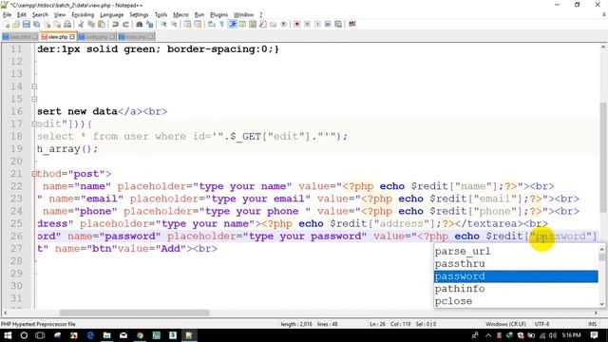The width and height of the screenshot is (608, 342).
Task: Open Action Center notifications icon
Action: coord(594,335)
